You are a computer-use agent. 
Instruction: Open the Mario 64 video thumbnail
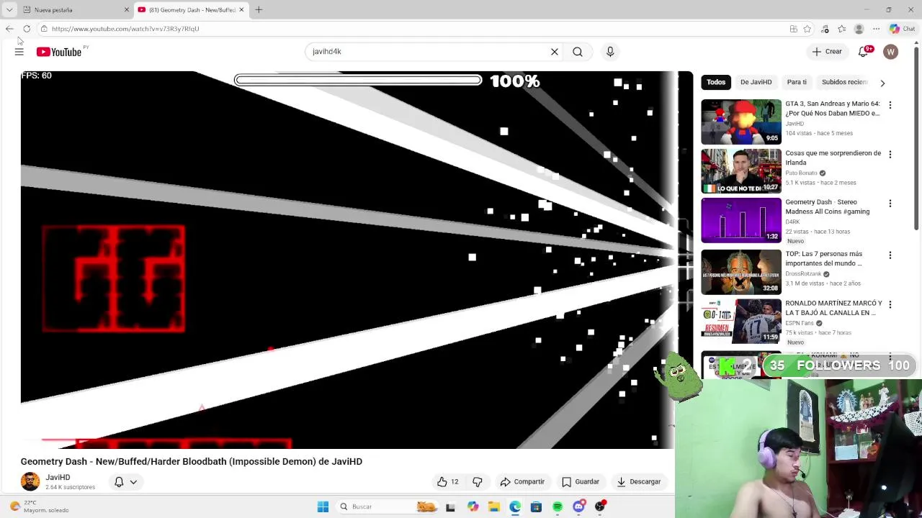[x=741, y=122]
